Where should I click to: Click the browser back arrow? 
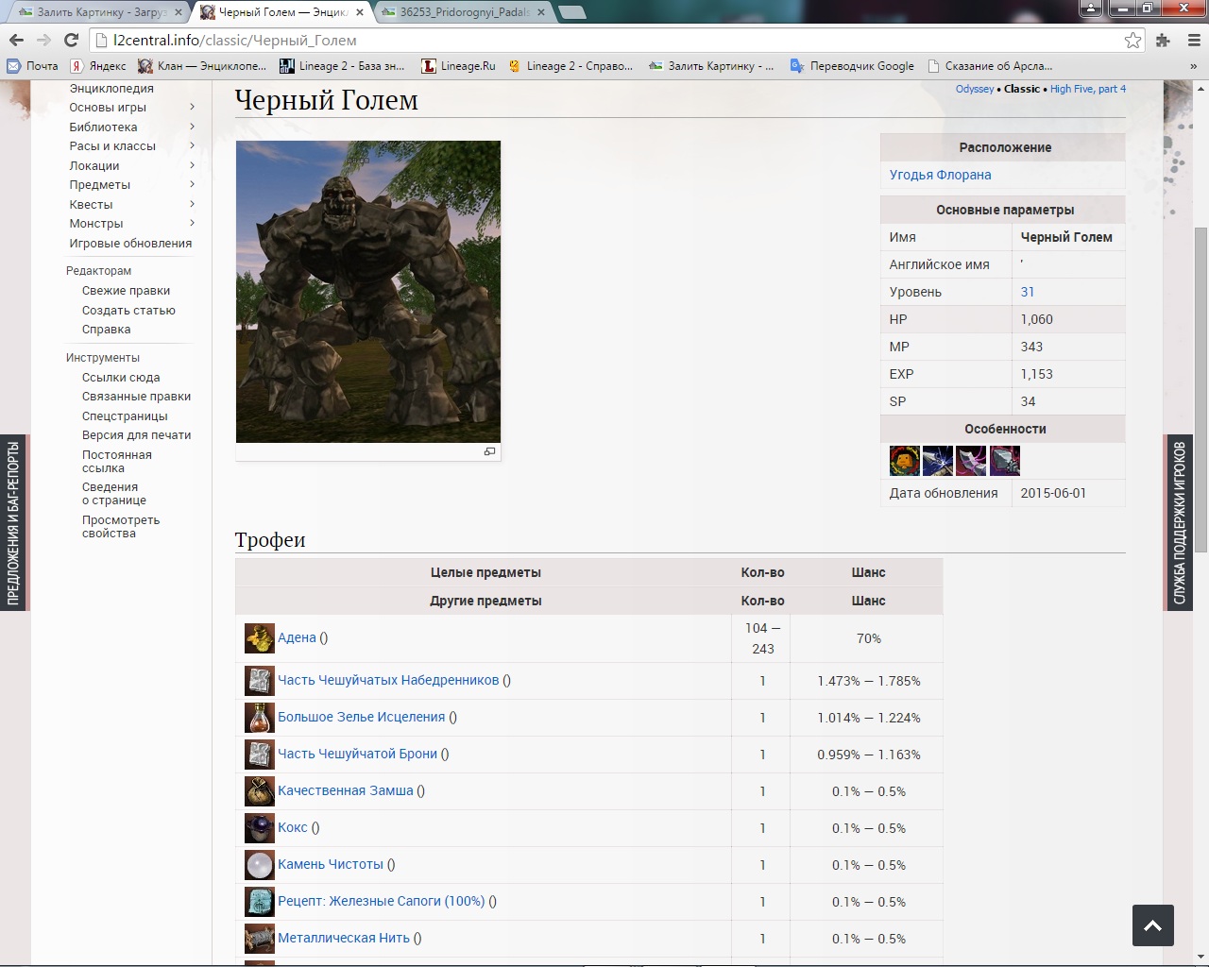coord(16,40)
